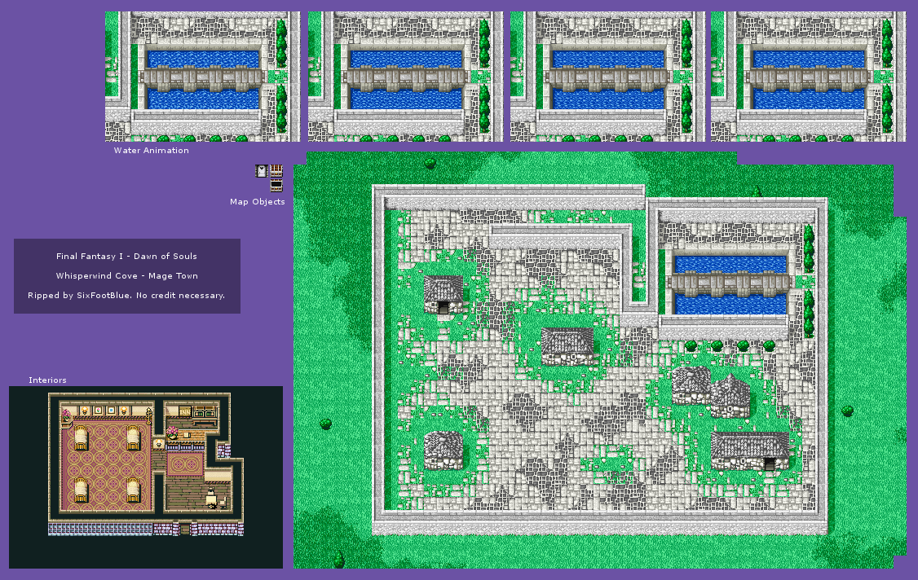Click the 'Interiors' label
Screen dimensions: 918x580
click(47, 380)
